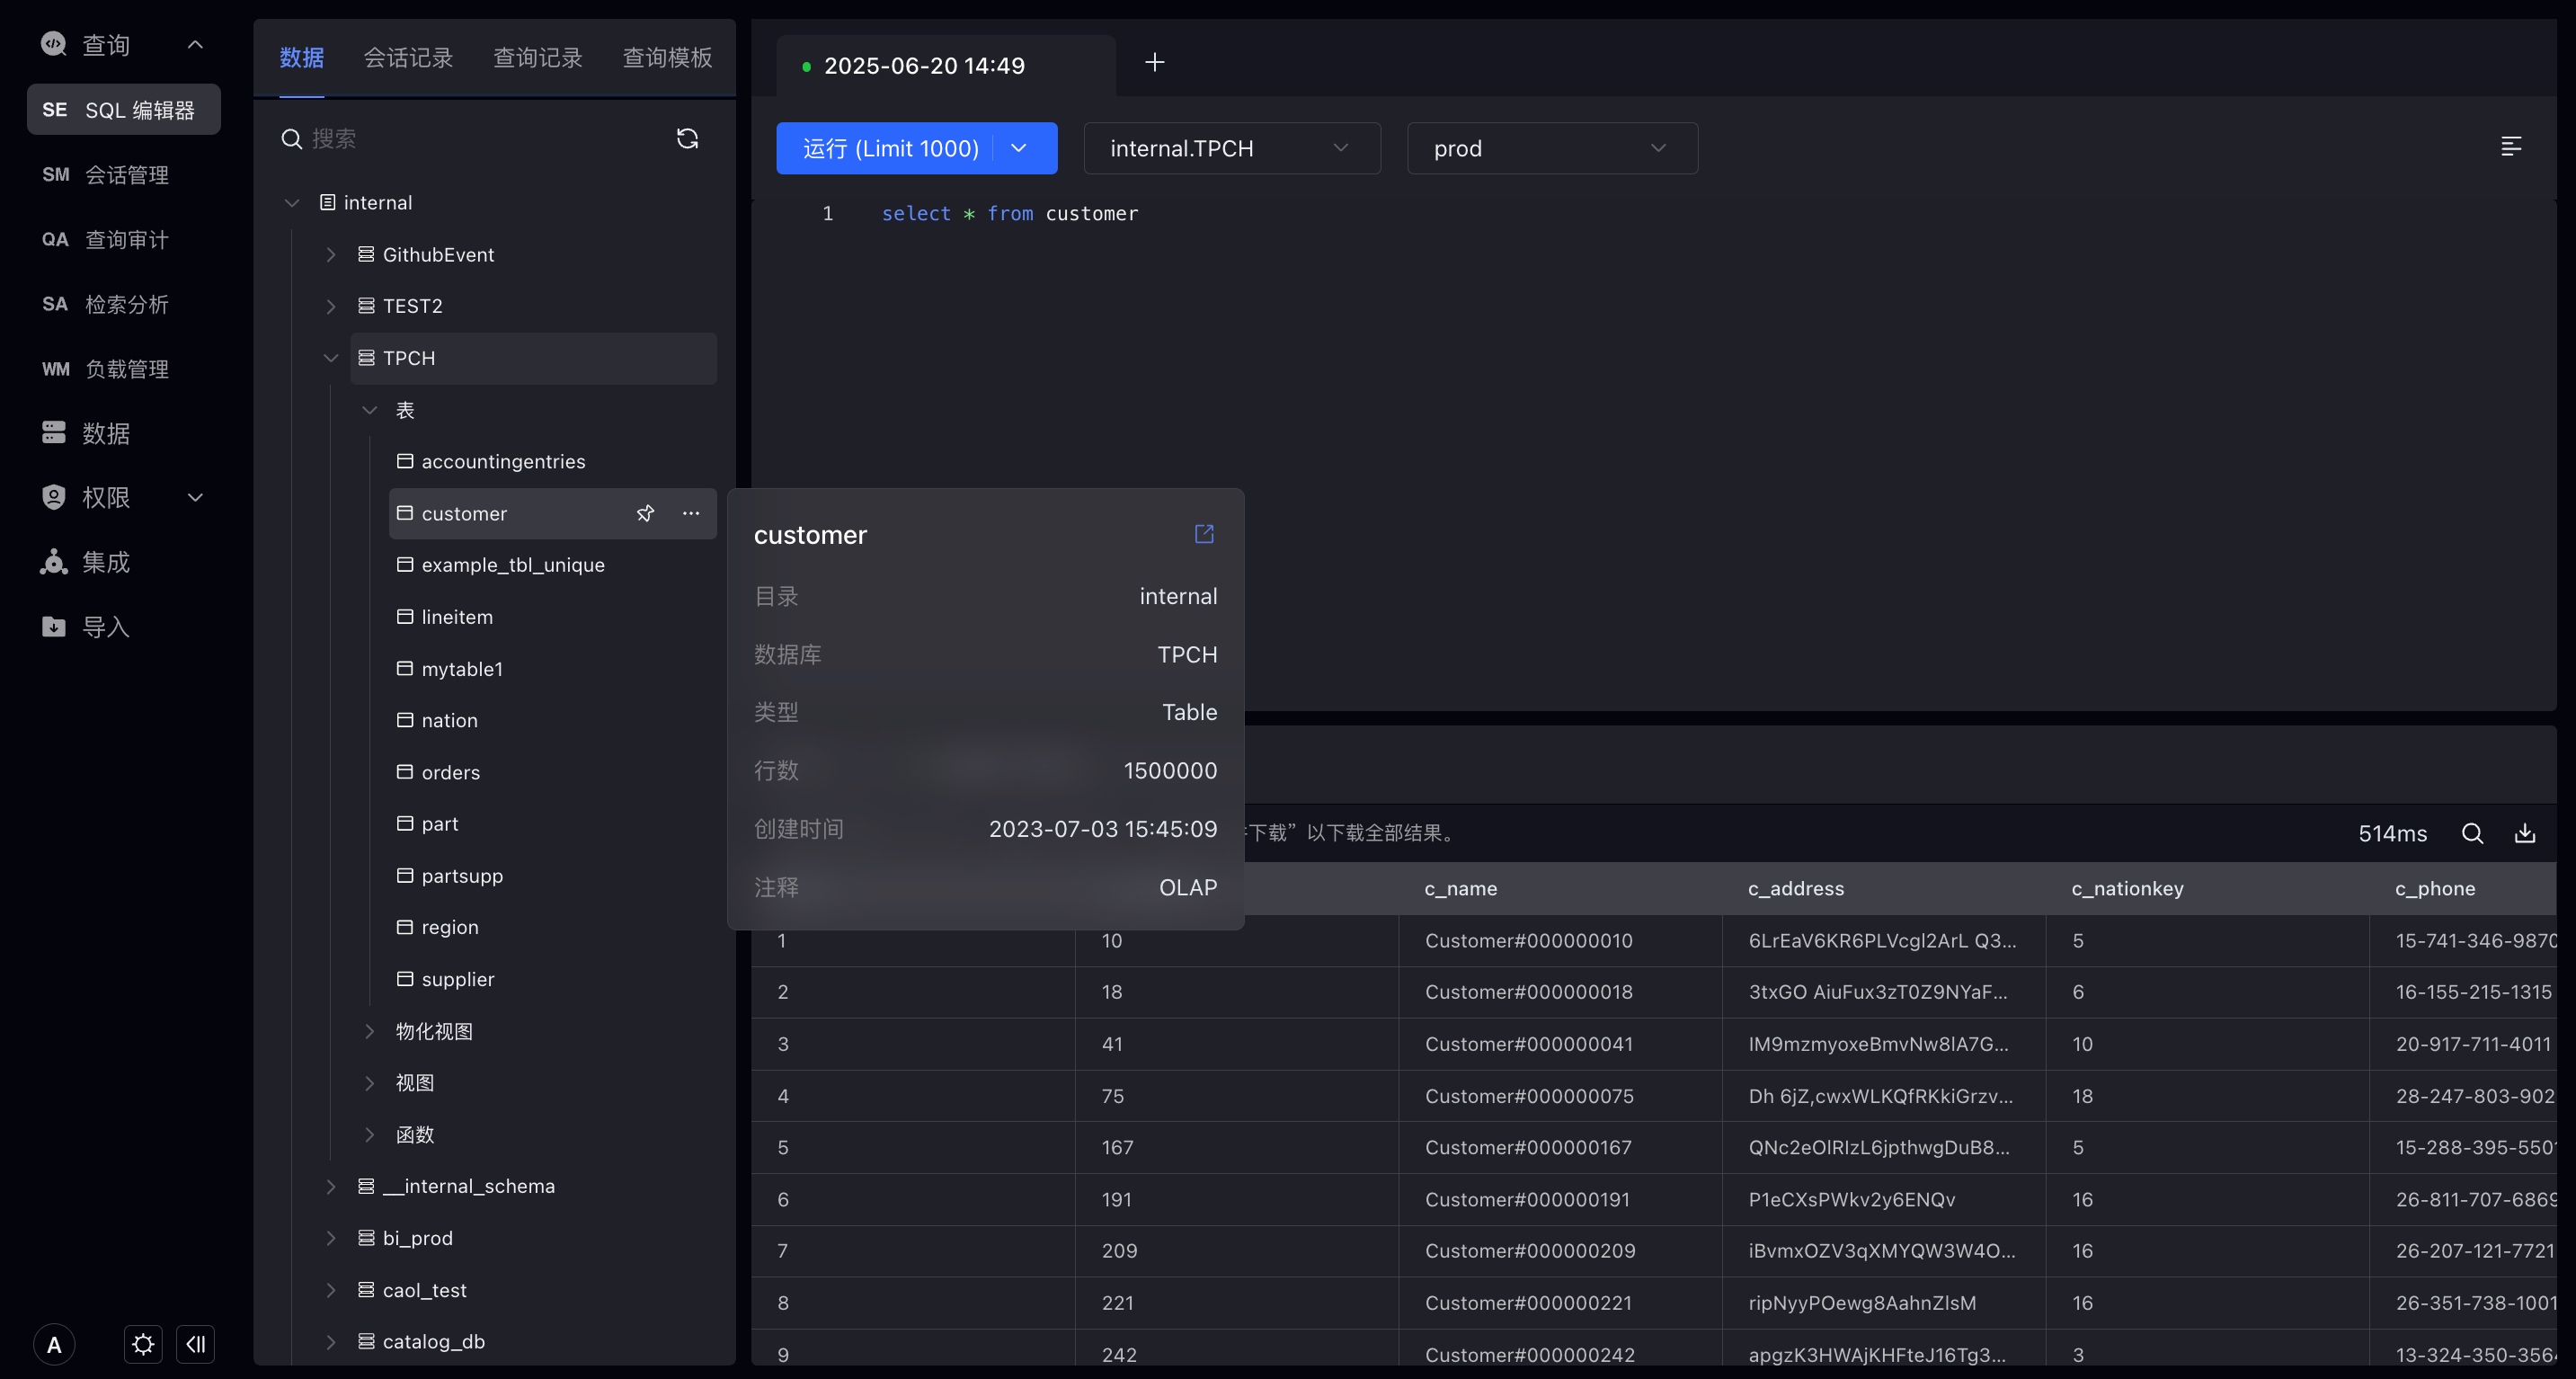This screenshot has height=1379, width=2576.
Task: Select the region table
Action: 553,927
